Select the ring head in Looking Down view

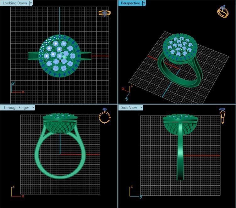[60, 56]
